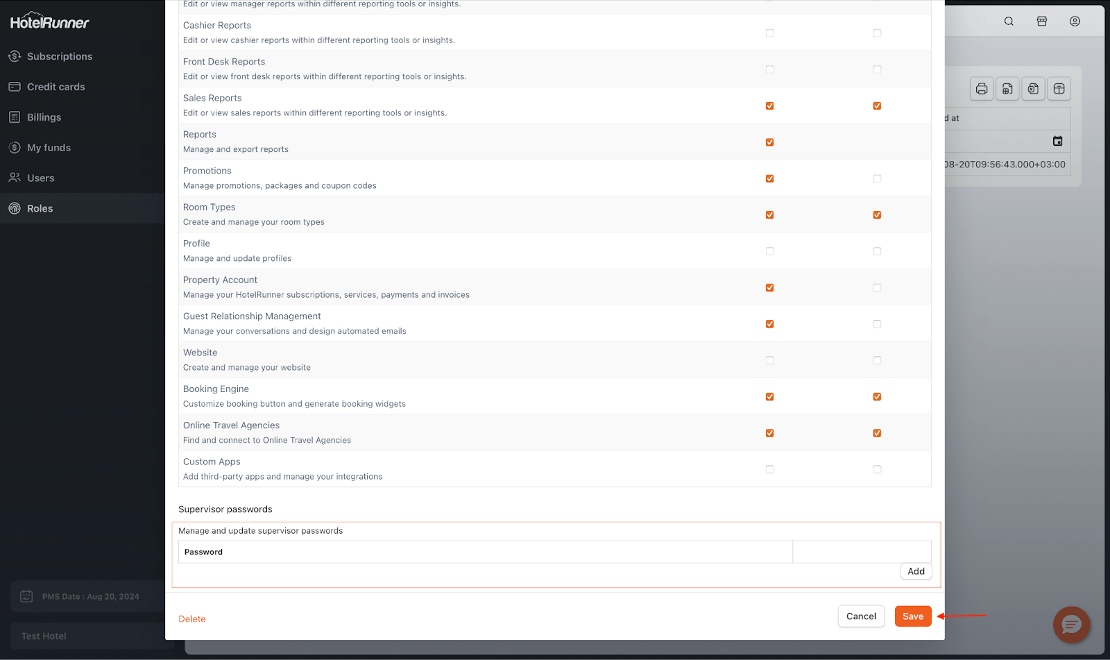Open the orange chat support bubble
Screen dimensions: 1110x660
(1071, 625)
